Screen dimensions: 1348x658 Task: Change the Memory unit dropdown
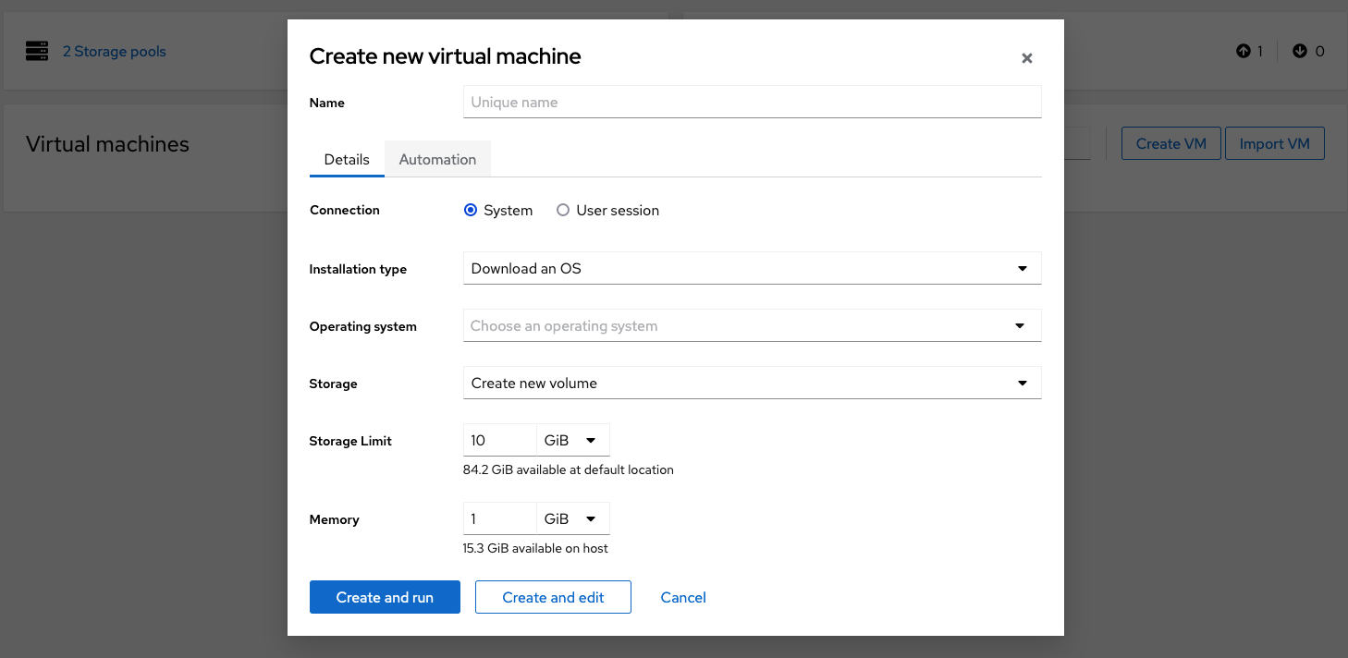point(573,518)
